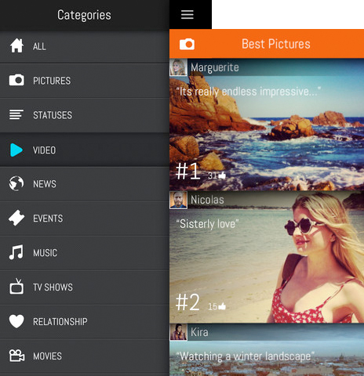Open Marguerite's profile avatar

179,67
